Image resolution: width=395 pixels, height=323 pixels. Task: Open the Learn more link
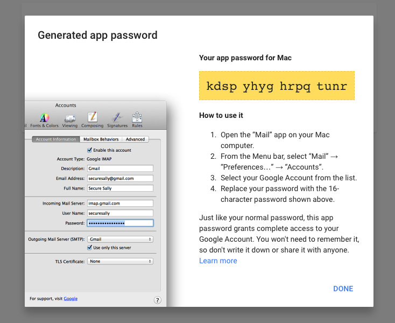point(218,261)
